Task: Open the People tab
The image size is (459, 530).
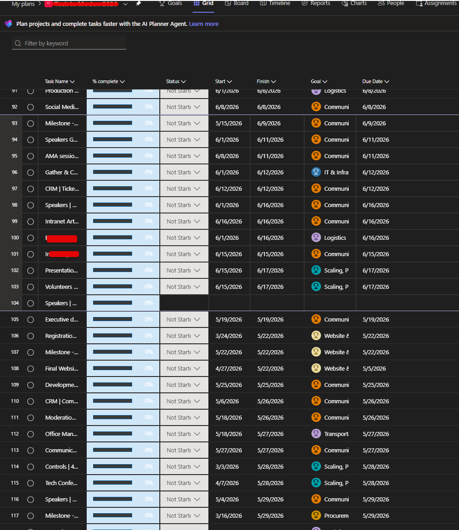Action: pyautogui.click(x=391, y=3)
